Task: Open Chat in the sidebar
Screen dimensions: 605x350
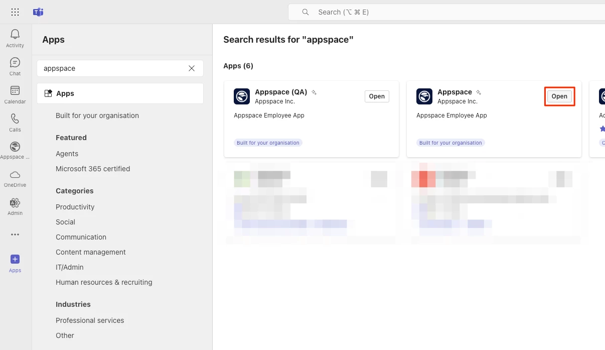Action: pos(15,66)
